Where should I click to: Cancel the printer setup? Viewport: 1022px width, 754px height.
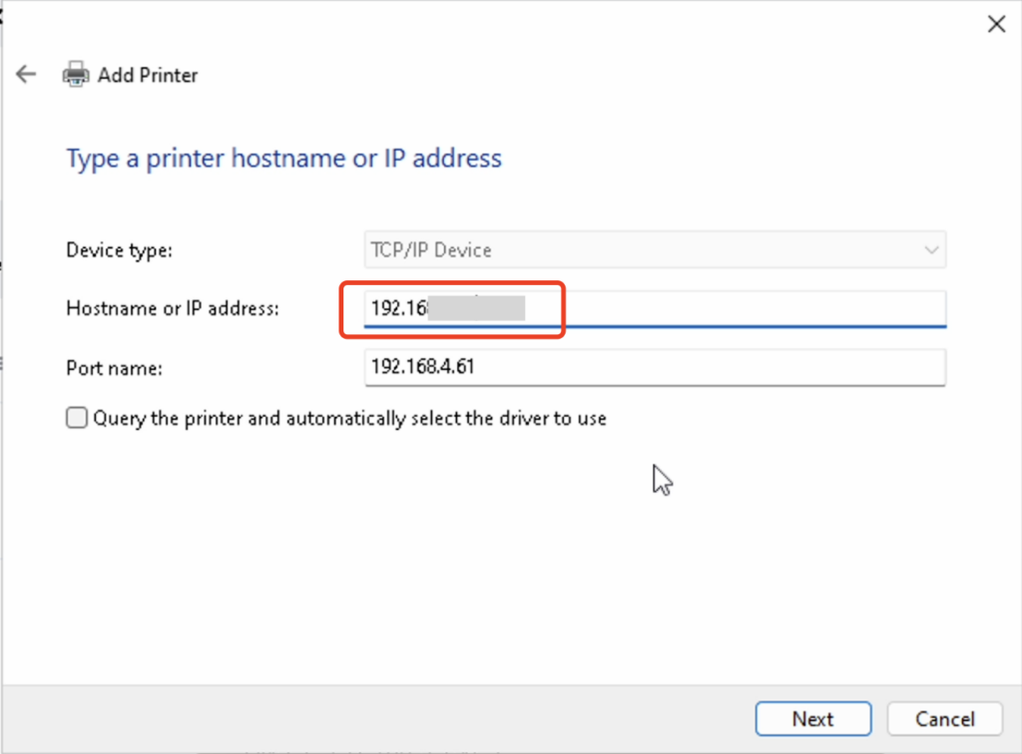click(944, 719)
